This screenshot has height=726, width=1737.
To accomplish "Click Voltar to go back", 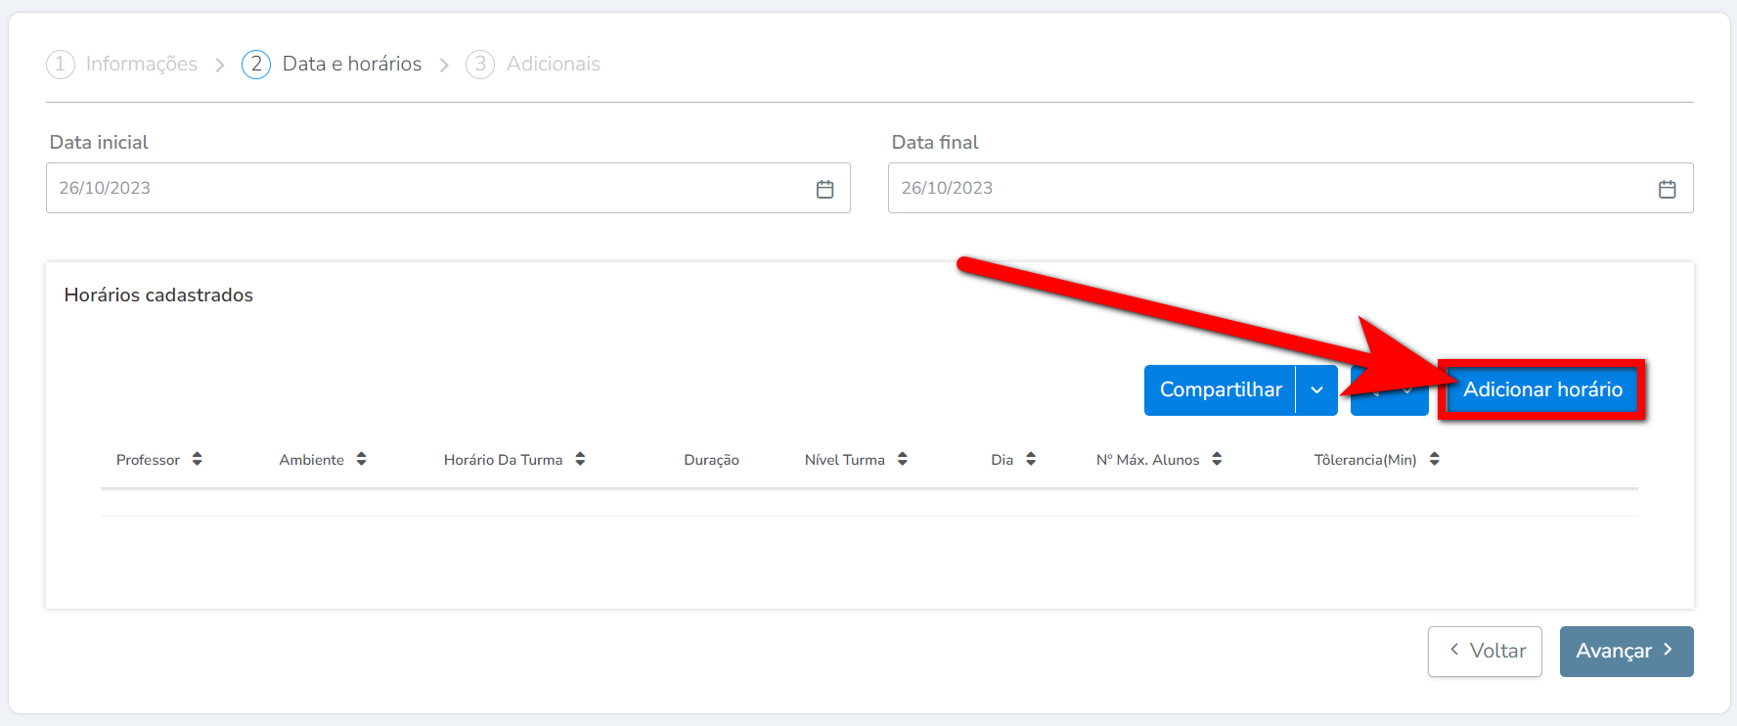I will (x=1485, y=652).
